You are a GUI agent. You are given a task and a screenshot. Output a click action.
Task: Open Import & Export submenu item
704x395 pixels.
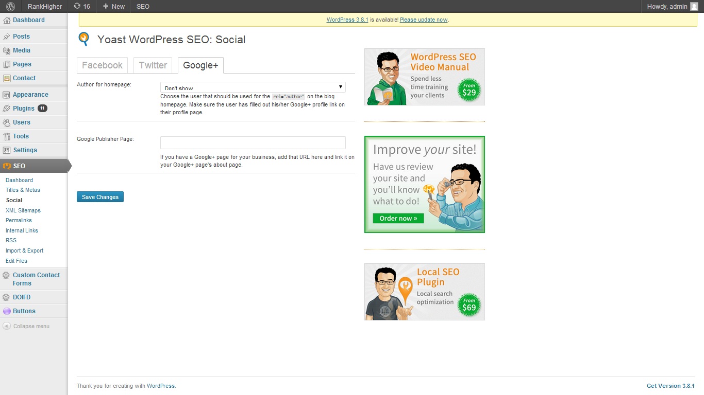24,250
